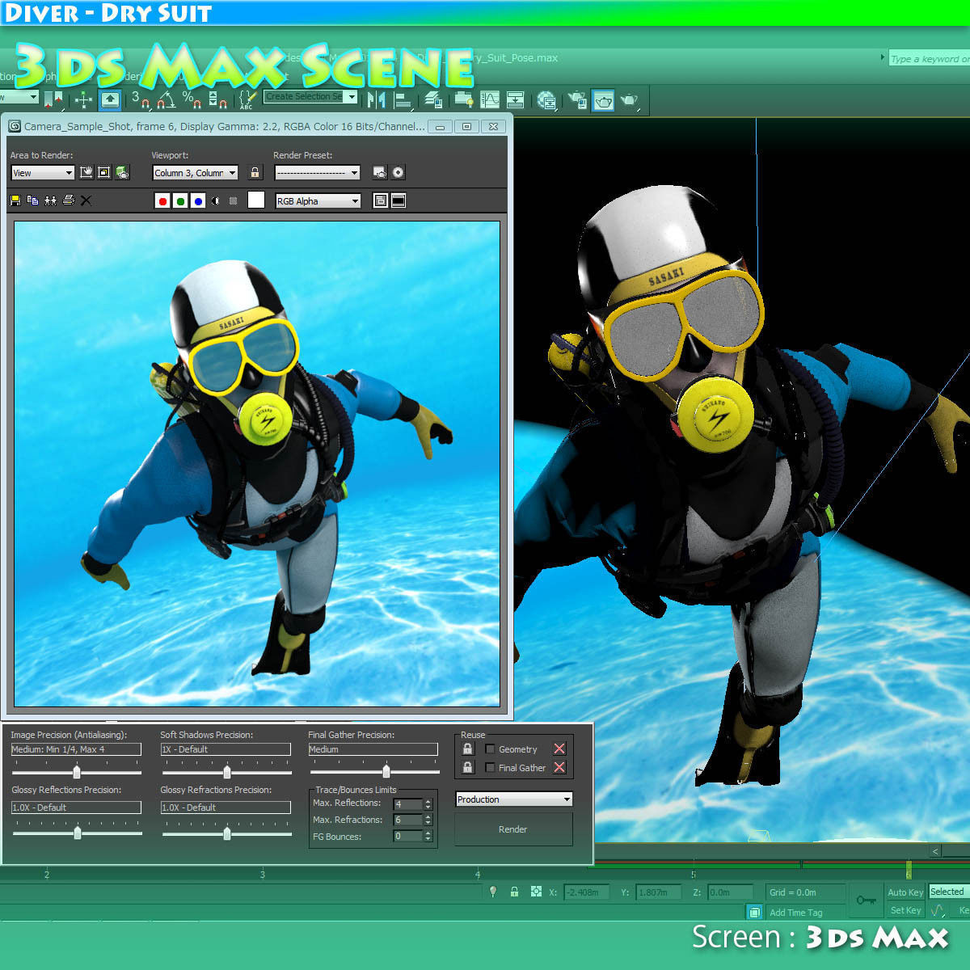Screen dimensions: 970x970
Task: Click the Set Keys large key icon
Action: 867,900
